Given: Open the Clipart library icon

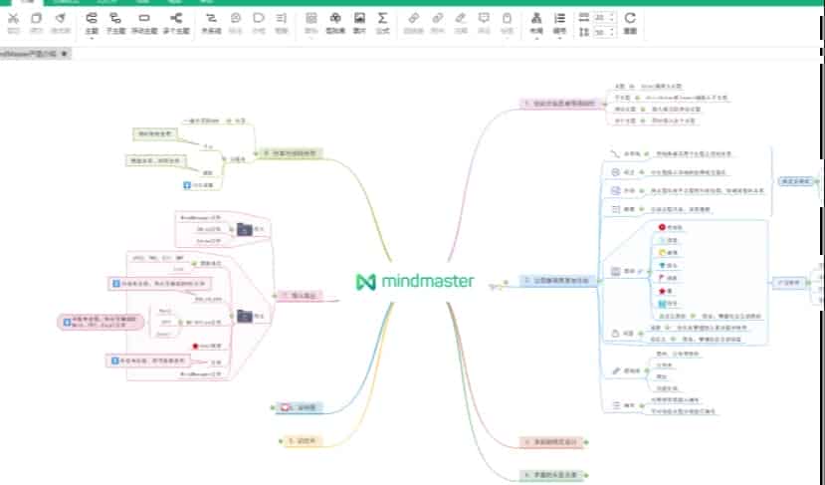Looking at the screenshot, I should point(335,19).
